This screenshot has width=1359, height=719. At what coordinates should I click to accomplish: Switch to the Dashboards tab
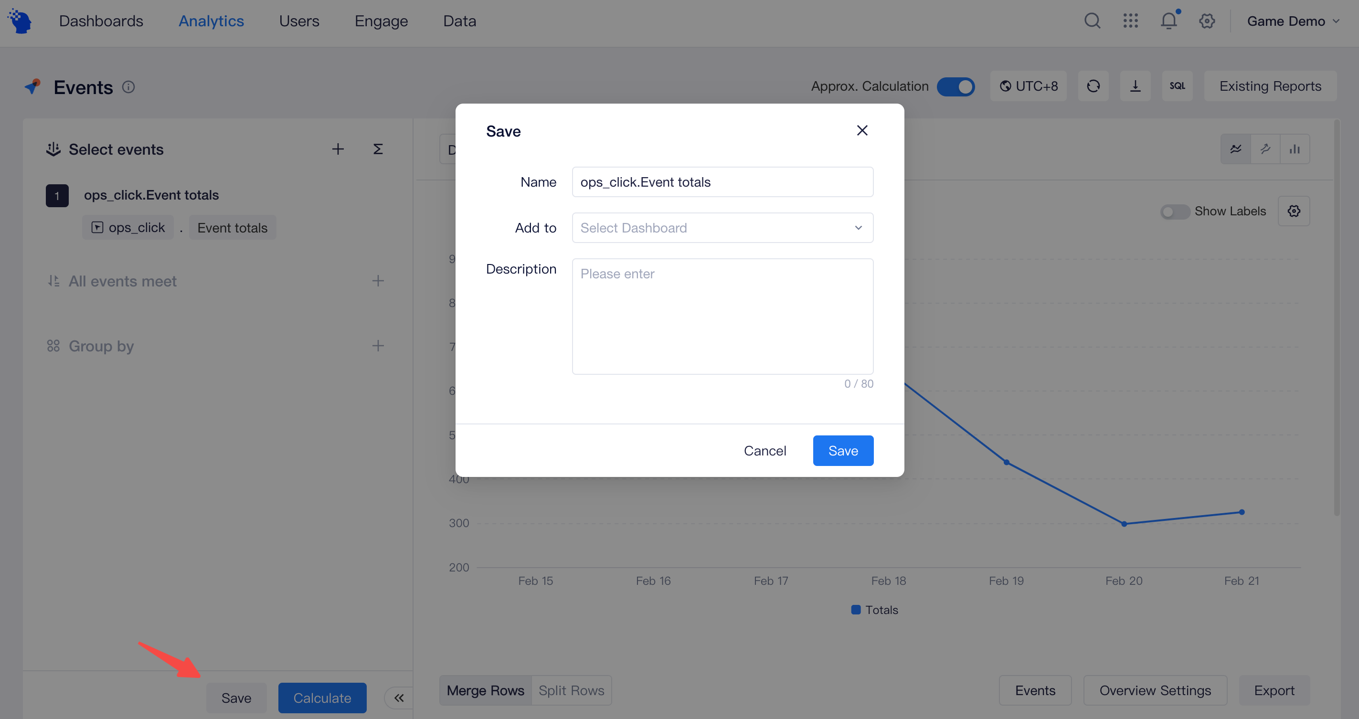pyautogui.click(x=101, y=21)
